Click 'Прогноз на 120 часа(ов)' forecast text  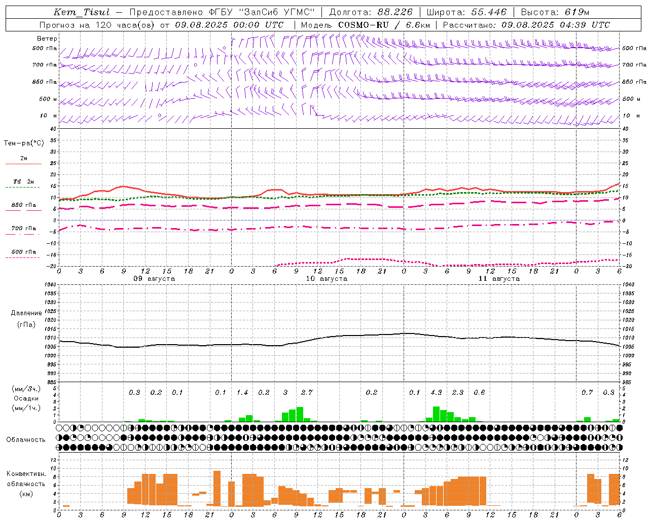[97, 25]
